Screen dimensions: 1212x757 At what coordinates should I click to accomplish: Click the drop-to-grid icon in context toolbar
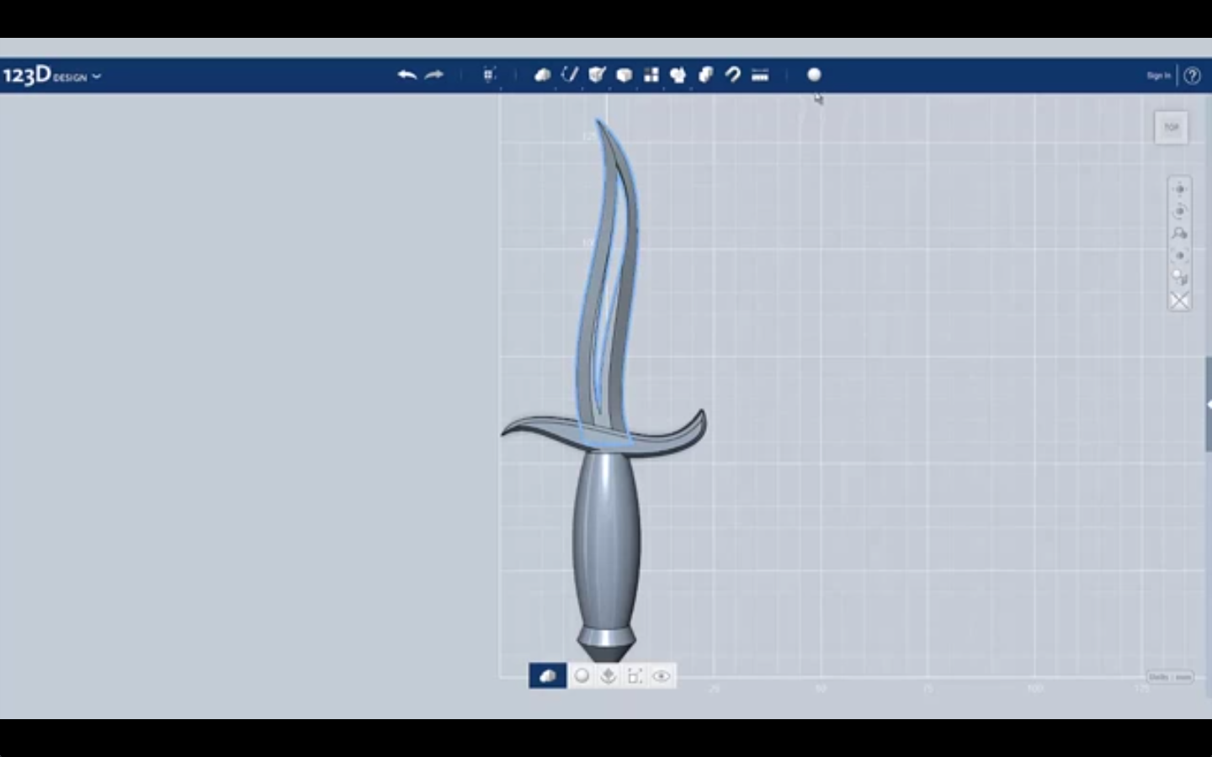[x=609, y=675]
